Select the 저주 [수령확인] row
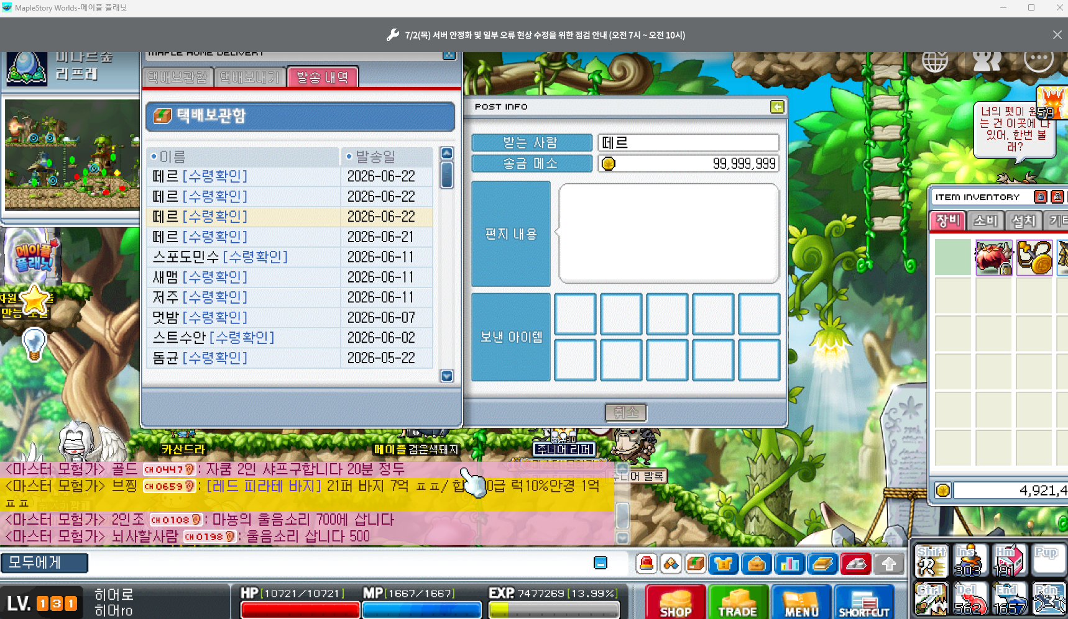The height and width of the screenshot is (619, 1068). [290, 297]
